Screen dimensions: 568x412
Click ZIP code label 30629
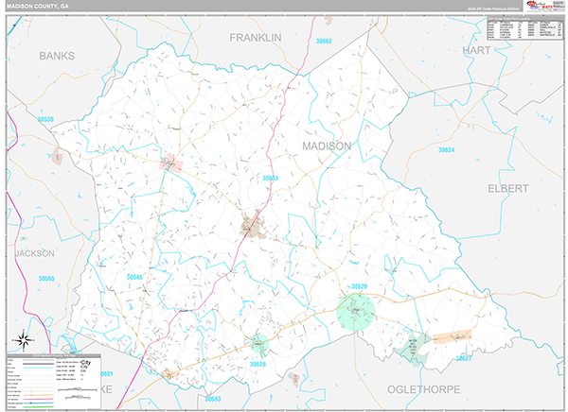[x=360, y=286]
